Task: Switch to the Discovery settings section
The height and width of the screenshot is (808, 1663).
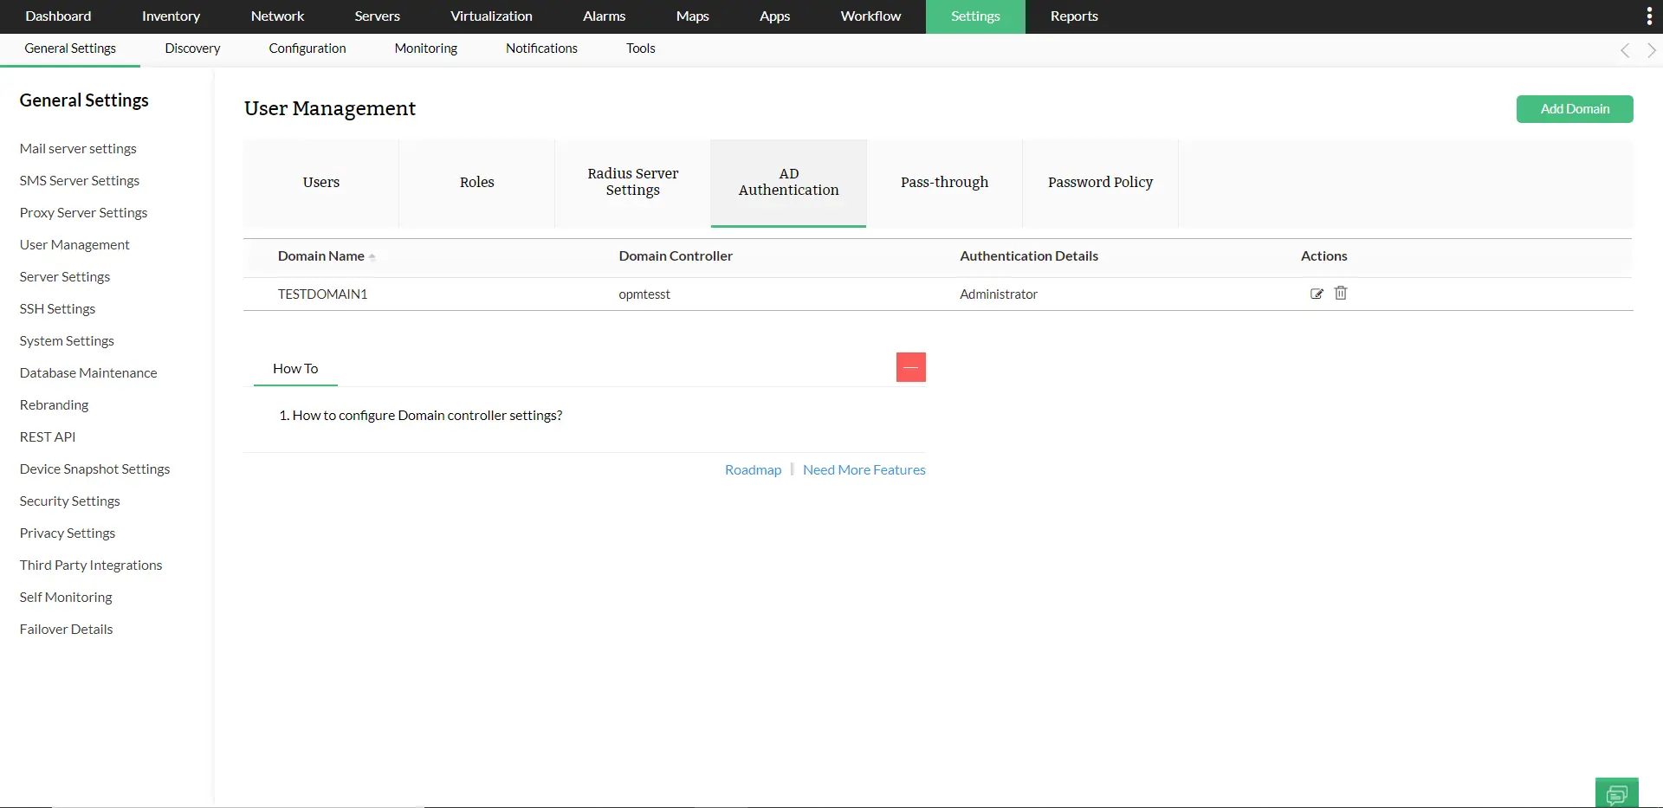Action: (x=192, y=48)
